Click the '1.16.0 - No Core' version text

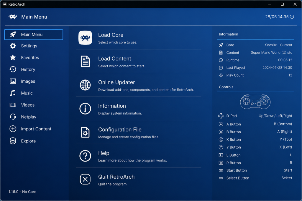click(x=22, y=192)
